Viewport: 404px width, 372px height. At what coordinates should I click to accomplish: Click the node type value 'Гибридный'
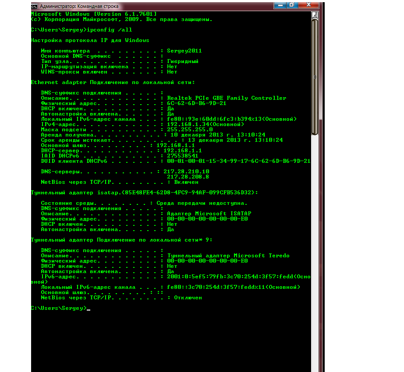pos(183,61)
